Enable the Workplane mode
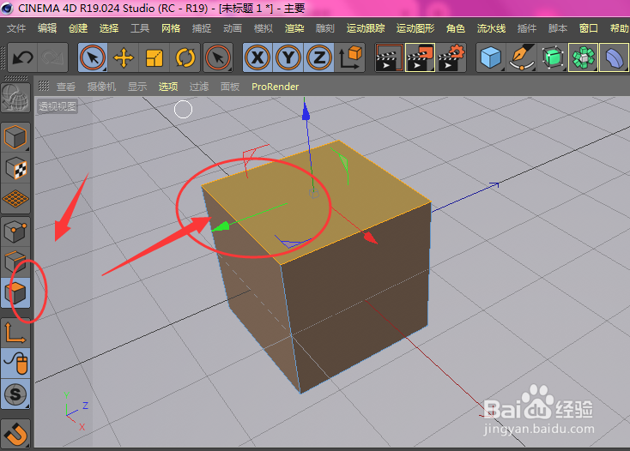The width and height of the screenshot is (630, 451). tap(15, 199)
